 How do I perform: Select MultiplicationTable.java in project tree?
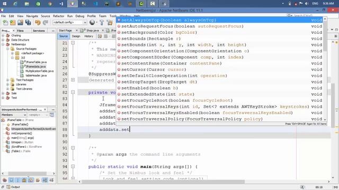[x=39, y=71]
